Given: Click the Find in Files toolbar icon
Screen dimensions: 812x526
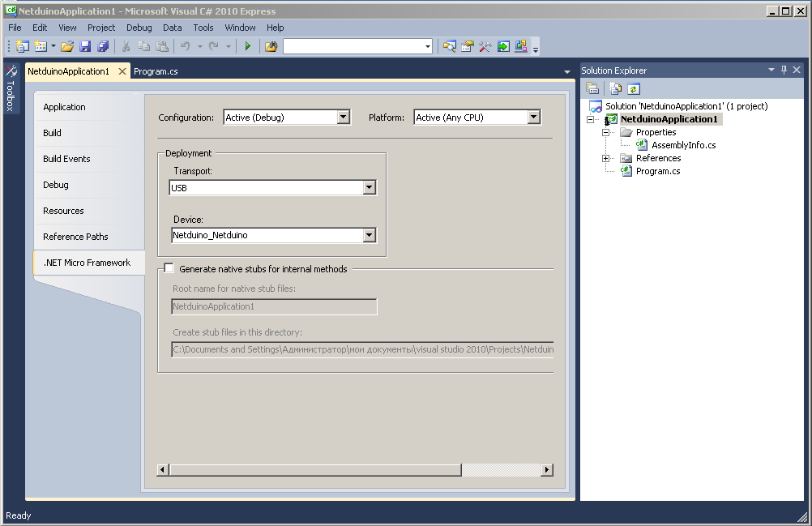Looking at the screenshot, I should click(x=271, y=46).
